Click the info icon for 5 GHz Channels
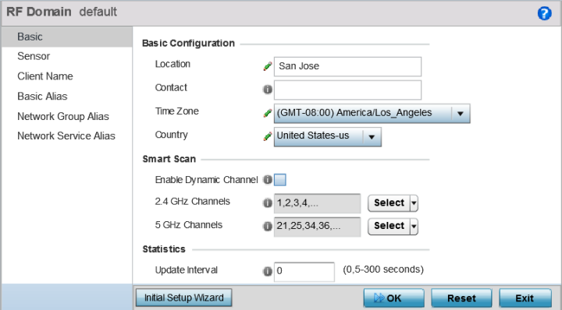 268,227
